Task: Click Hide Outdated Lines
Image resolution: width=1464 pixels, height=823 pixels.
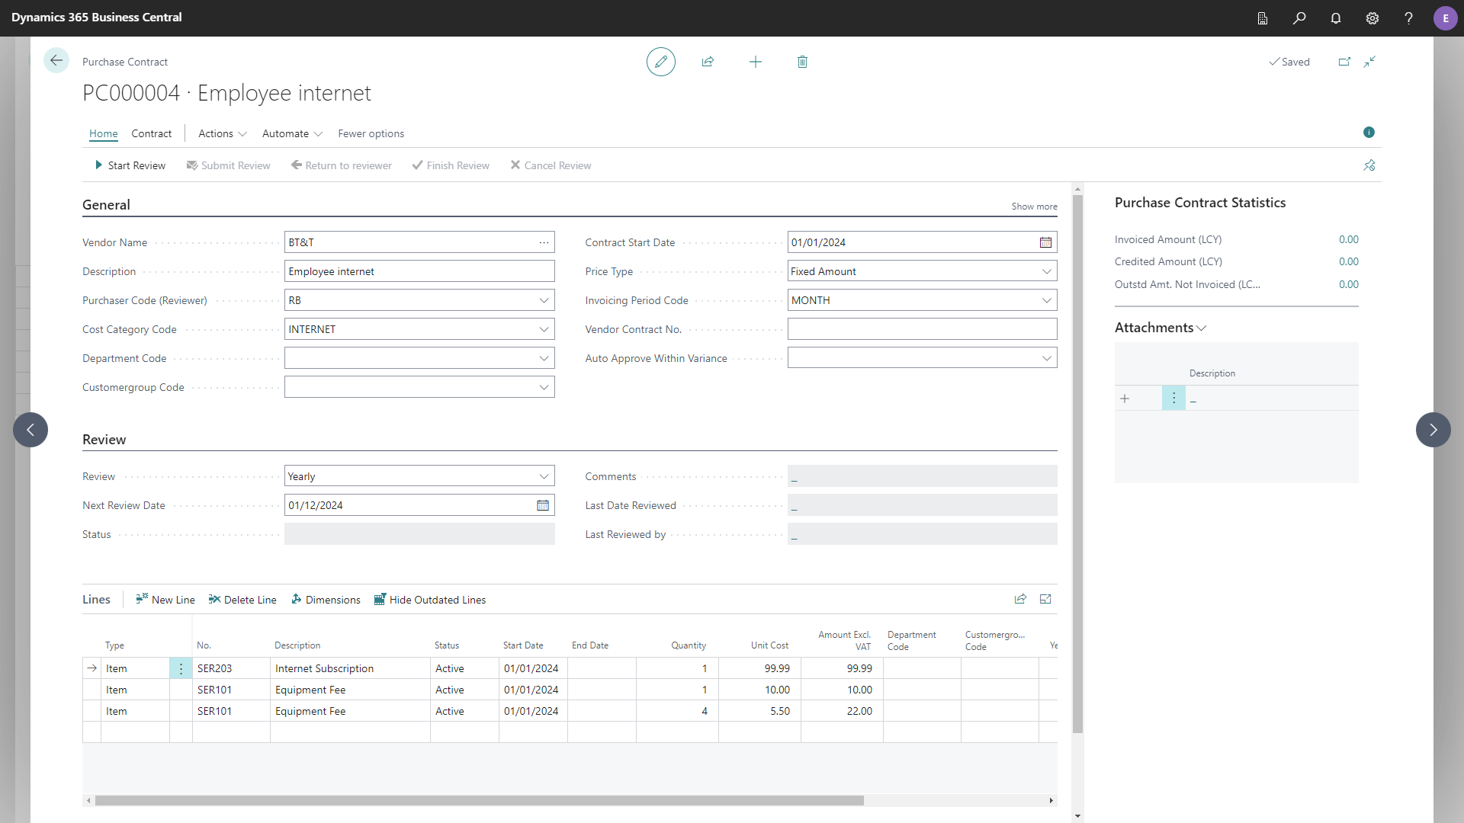Action: pos(430,600)
